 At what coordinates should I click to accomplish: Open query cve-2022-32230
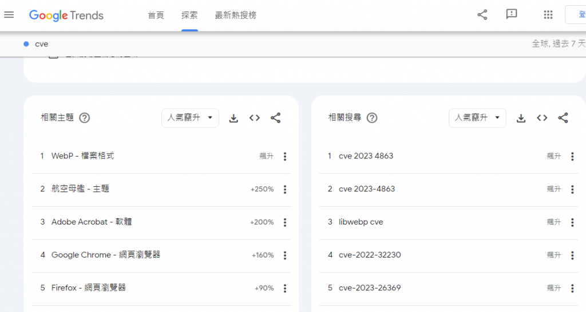click(370, 255)
